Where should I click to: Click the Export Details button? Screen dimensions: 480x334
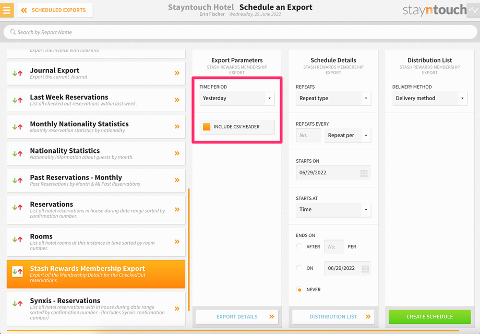click(237, 317)
